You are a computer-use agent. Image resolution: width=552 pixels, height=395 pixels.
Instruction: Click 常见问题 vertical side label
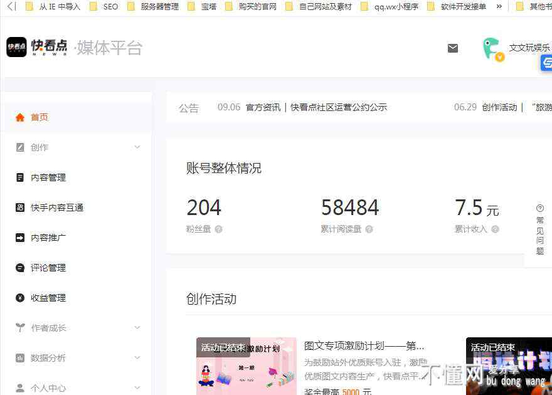tap(540, 236)
